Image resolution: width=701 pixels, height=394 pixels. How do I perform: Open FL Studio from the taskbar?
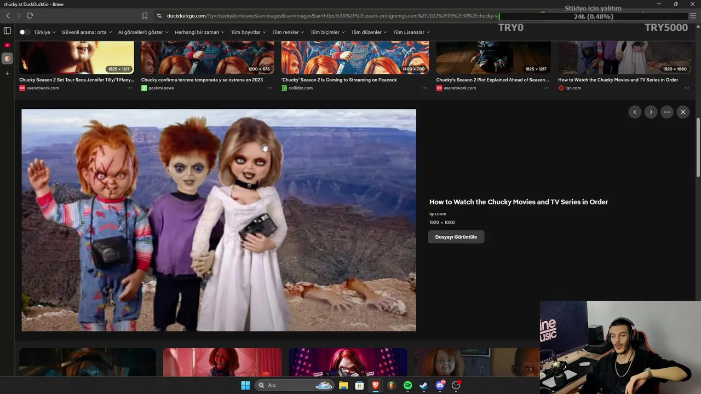(392, 385)
